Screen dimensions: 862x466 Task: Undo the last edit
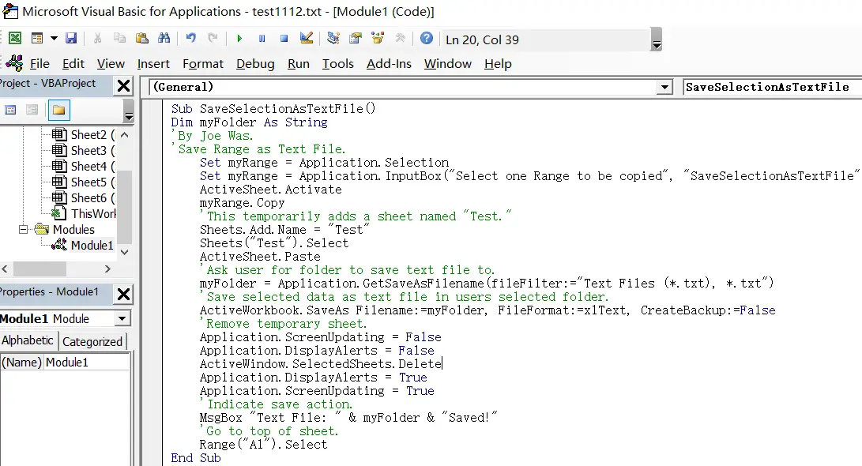click(x=190, y=38)
